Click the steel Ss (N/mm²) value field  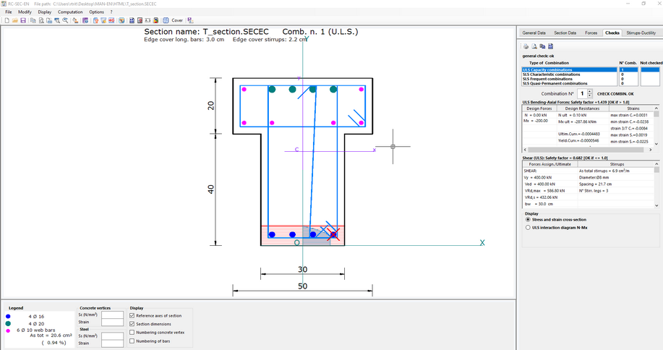tap(113, 336)
